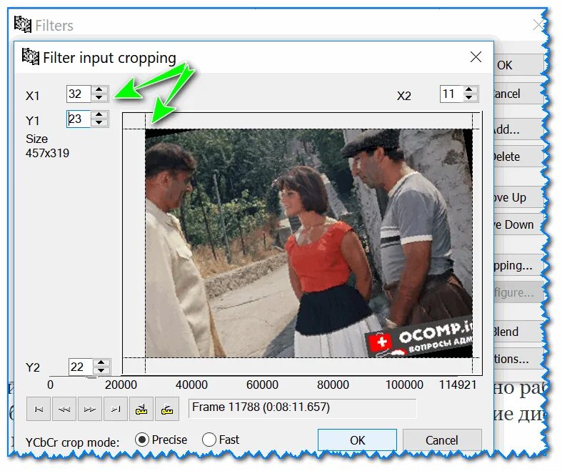Image resolution: width=562 pixels, height=471 pixels.
Task: Step backward one frame button
Action: 64,409
